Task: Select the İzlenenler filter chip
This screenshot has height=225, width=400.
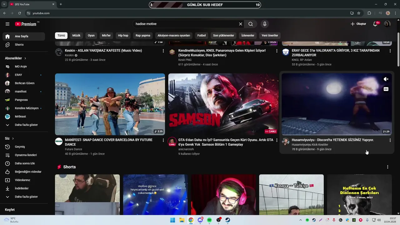Action: [248, 36]
